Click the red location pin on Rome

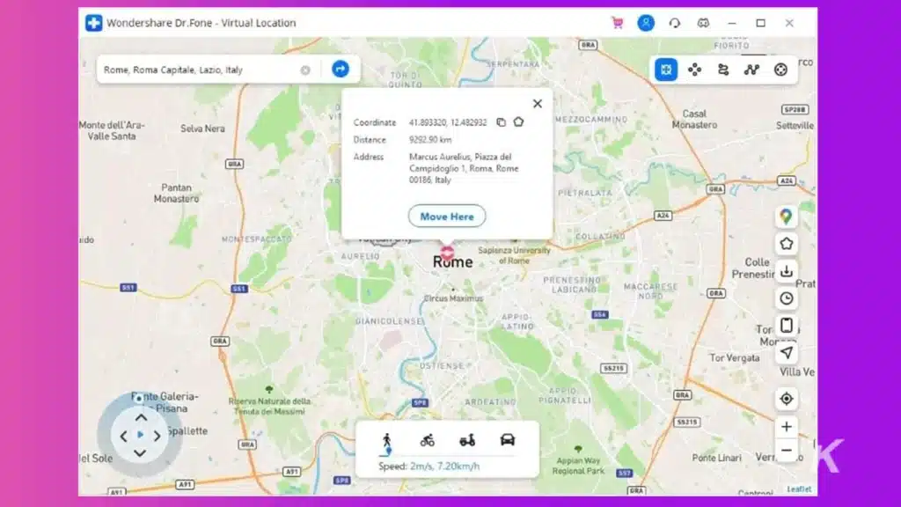[x=447, y=252]
